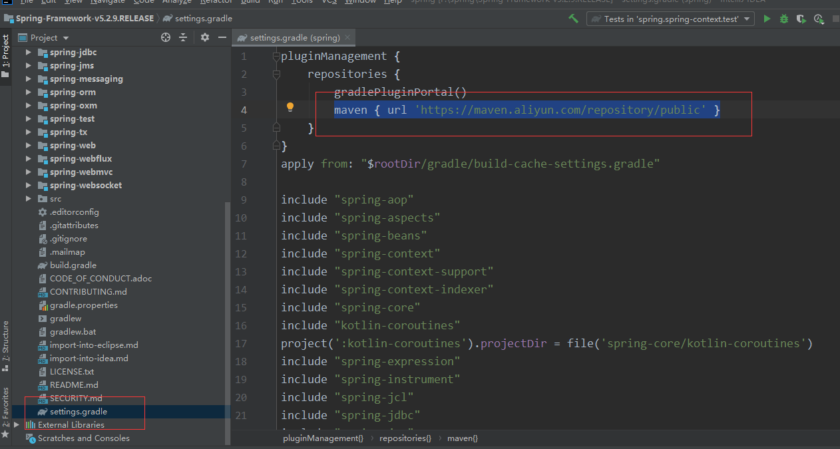Click the build.gradle elephant icon

[x=43, y=265]
